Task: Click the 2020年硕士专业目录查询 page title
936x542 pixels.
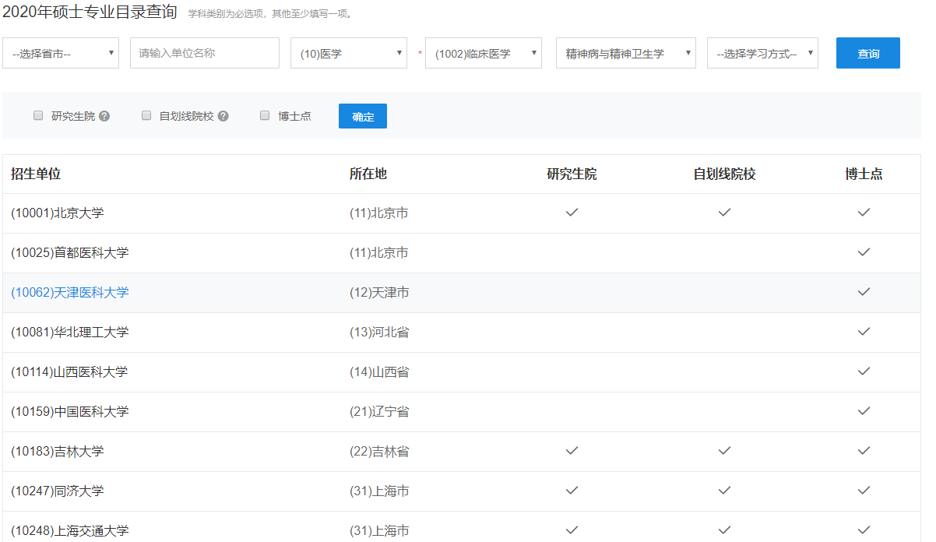Action: (90, 11)
